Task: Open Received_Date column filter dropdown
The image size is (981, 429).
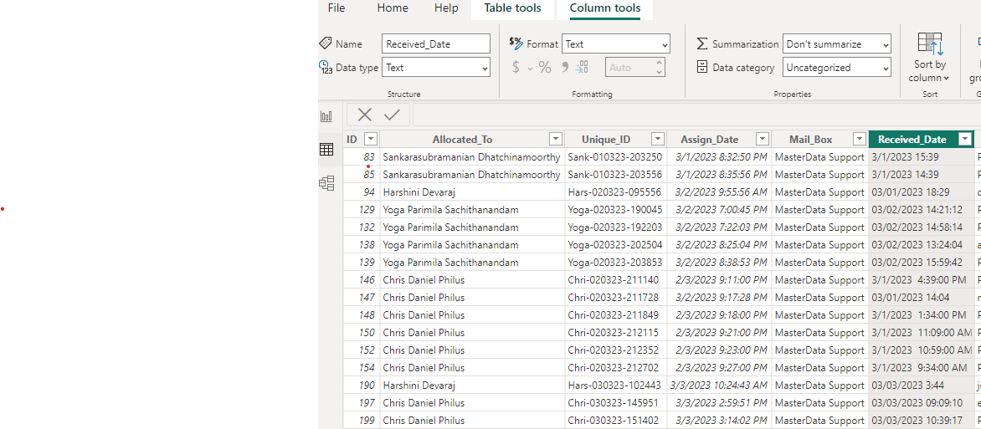Action: click(x=965, y=140)
